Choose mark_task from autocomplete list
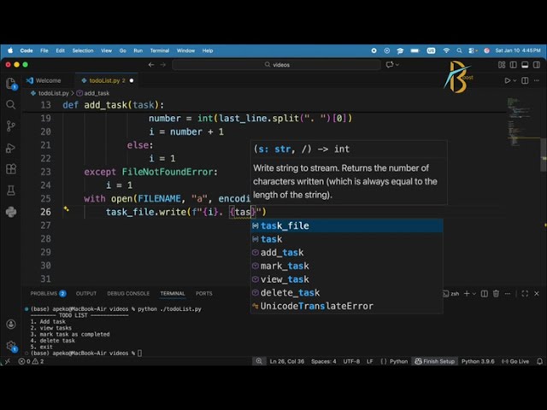The width and height of the screenshot is (547, 410). pyautogui.click(x=347, y=266)
